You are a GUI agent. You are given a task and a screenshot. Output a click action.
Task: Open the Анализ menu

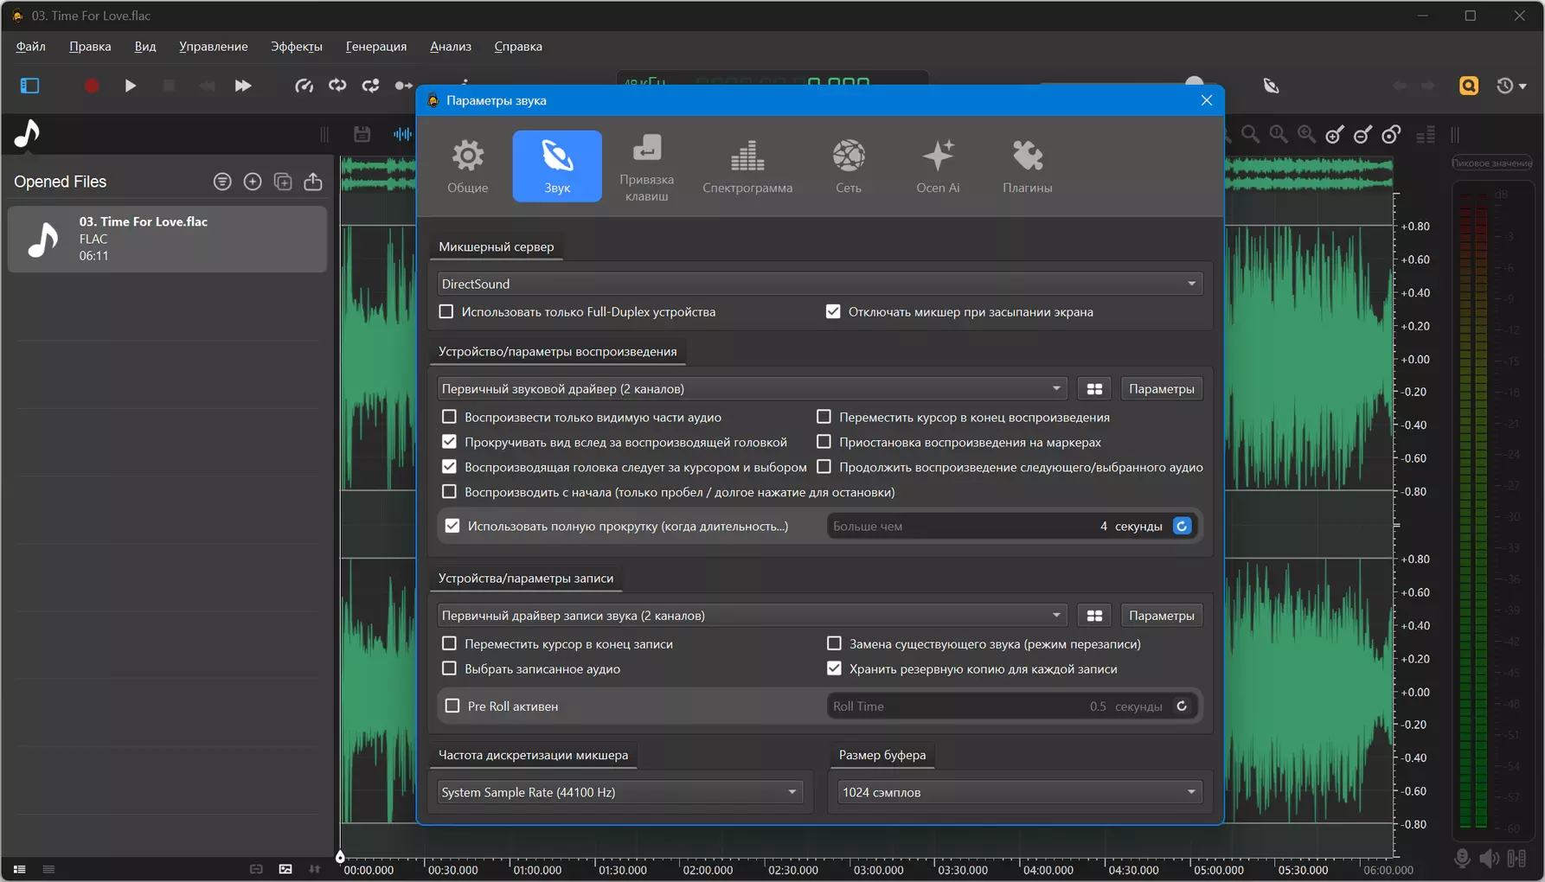pyautogui.click(x=451, y=47)
